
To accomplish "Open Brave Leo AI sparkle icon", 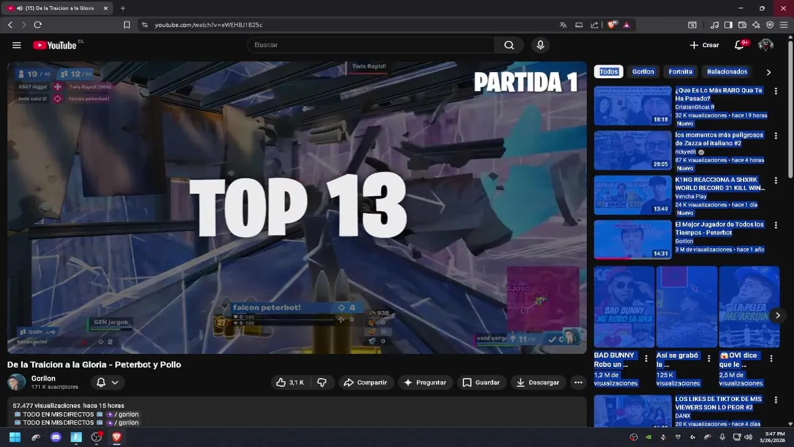I will click(756, 25).
